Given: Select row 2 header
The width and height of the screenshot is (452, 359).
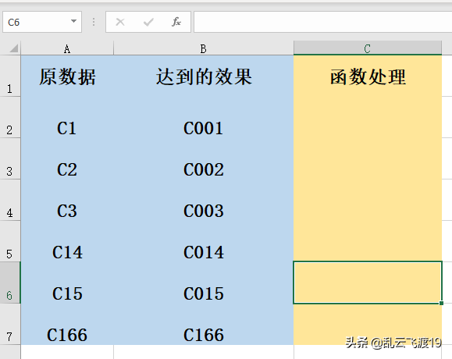Looking at the screenshot, I should [x=10, y=117].
